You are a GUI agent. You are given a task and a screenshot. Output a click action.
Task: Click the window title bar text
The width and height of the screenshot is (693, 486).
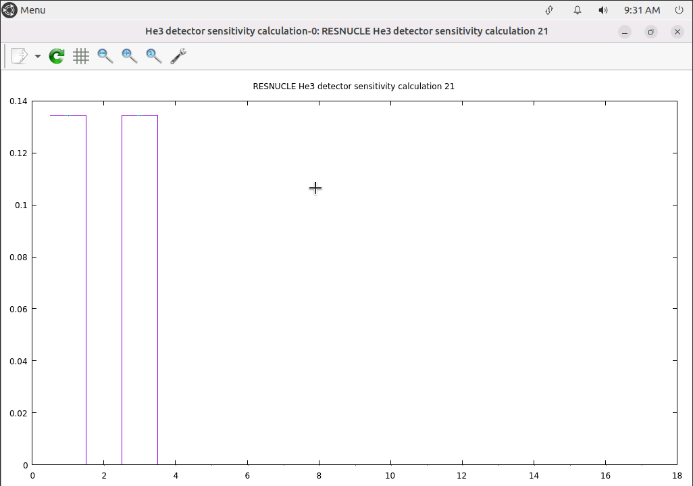(346, 31)
